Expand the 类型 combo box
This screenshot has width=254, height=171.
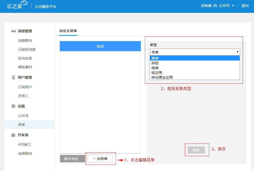tap(195, 52)
